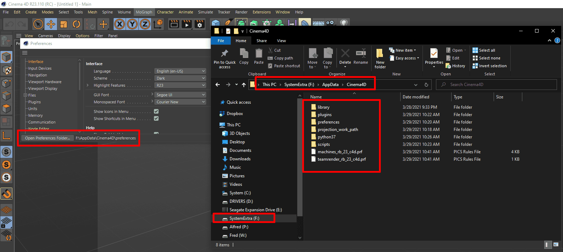Open the MoGraph menu

pyautogui.click(x=144, y=12)
